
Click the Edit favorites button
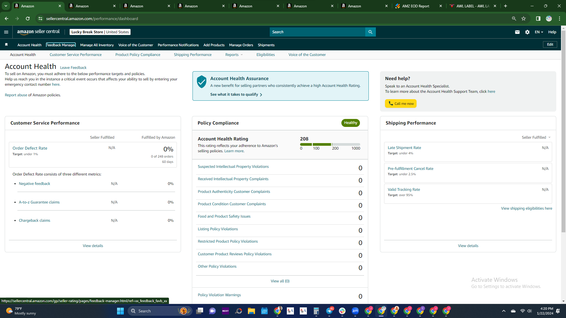coord(550,44)
